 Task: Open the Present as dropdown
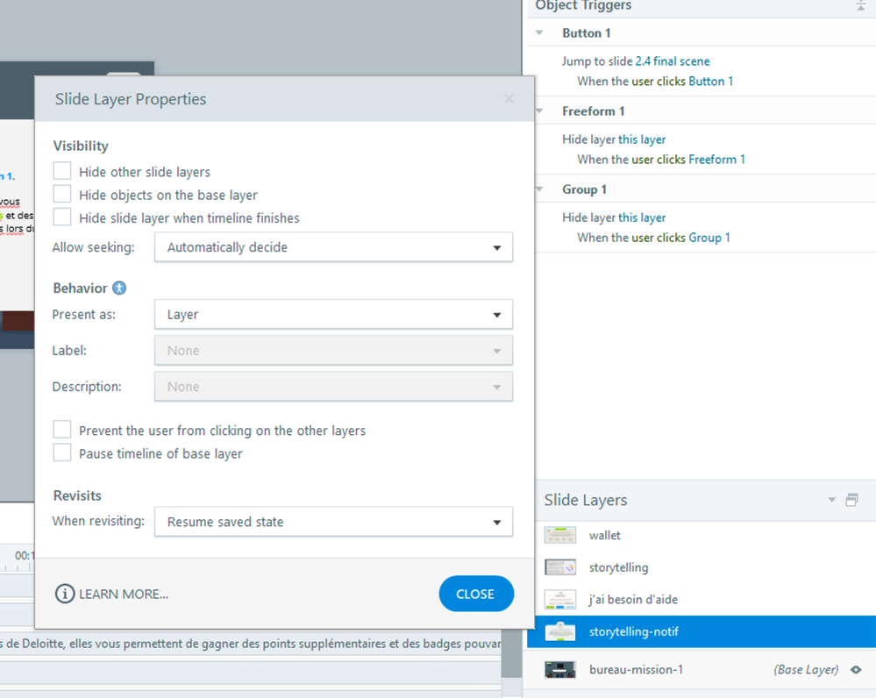coord(333,315)
